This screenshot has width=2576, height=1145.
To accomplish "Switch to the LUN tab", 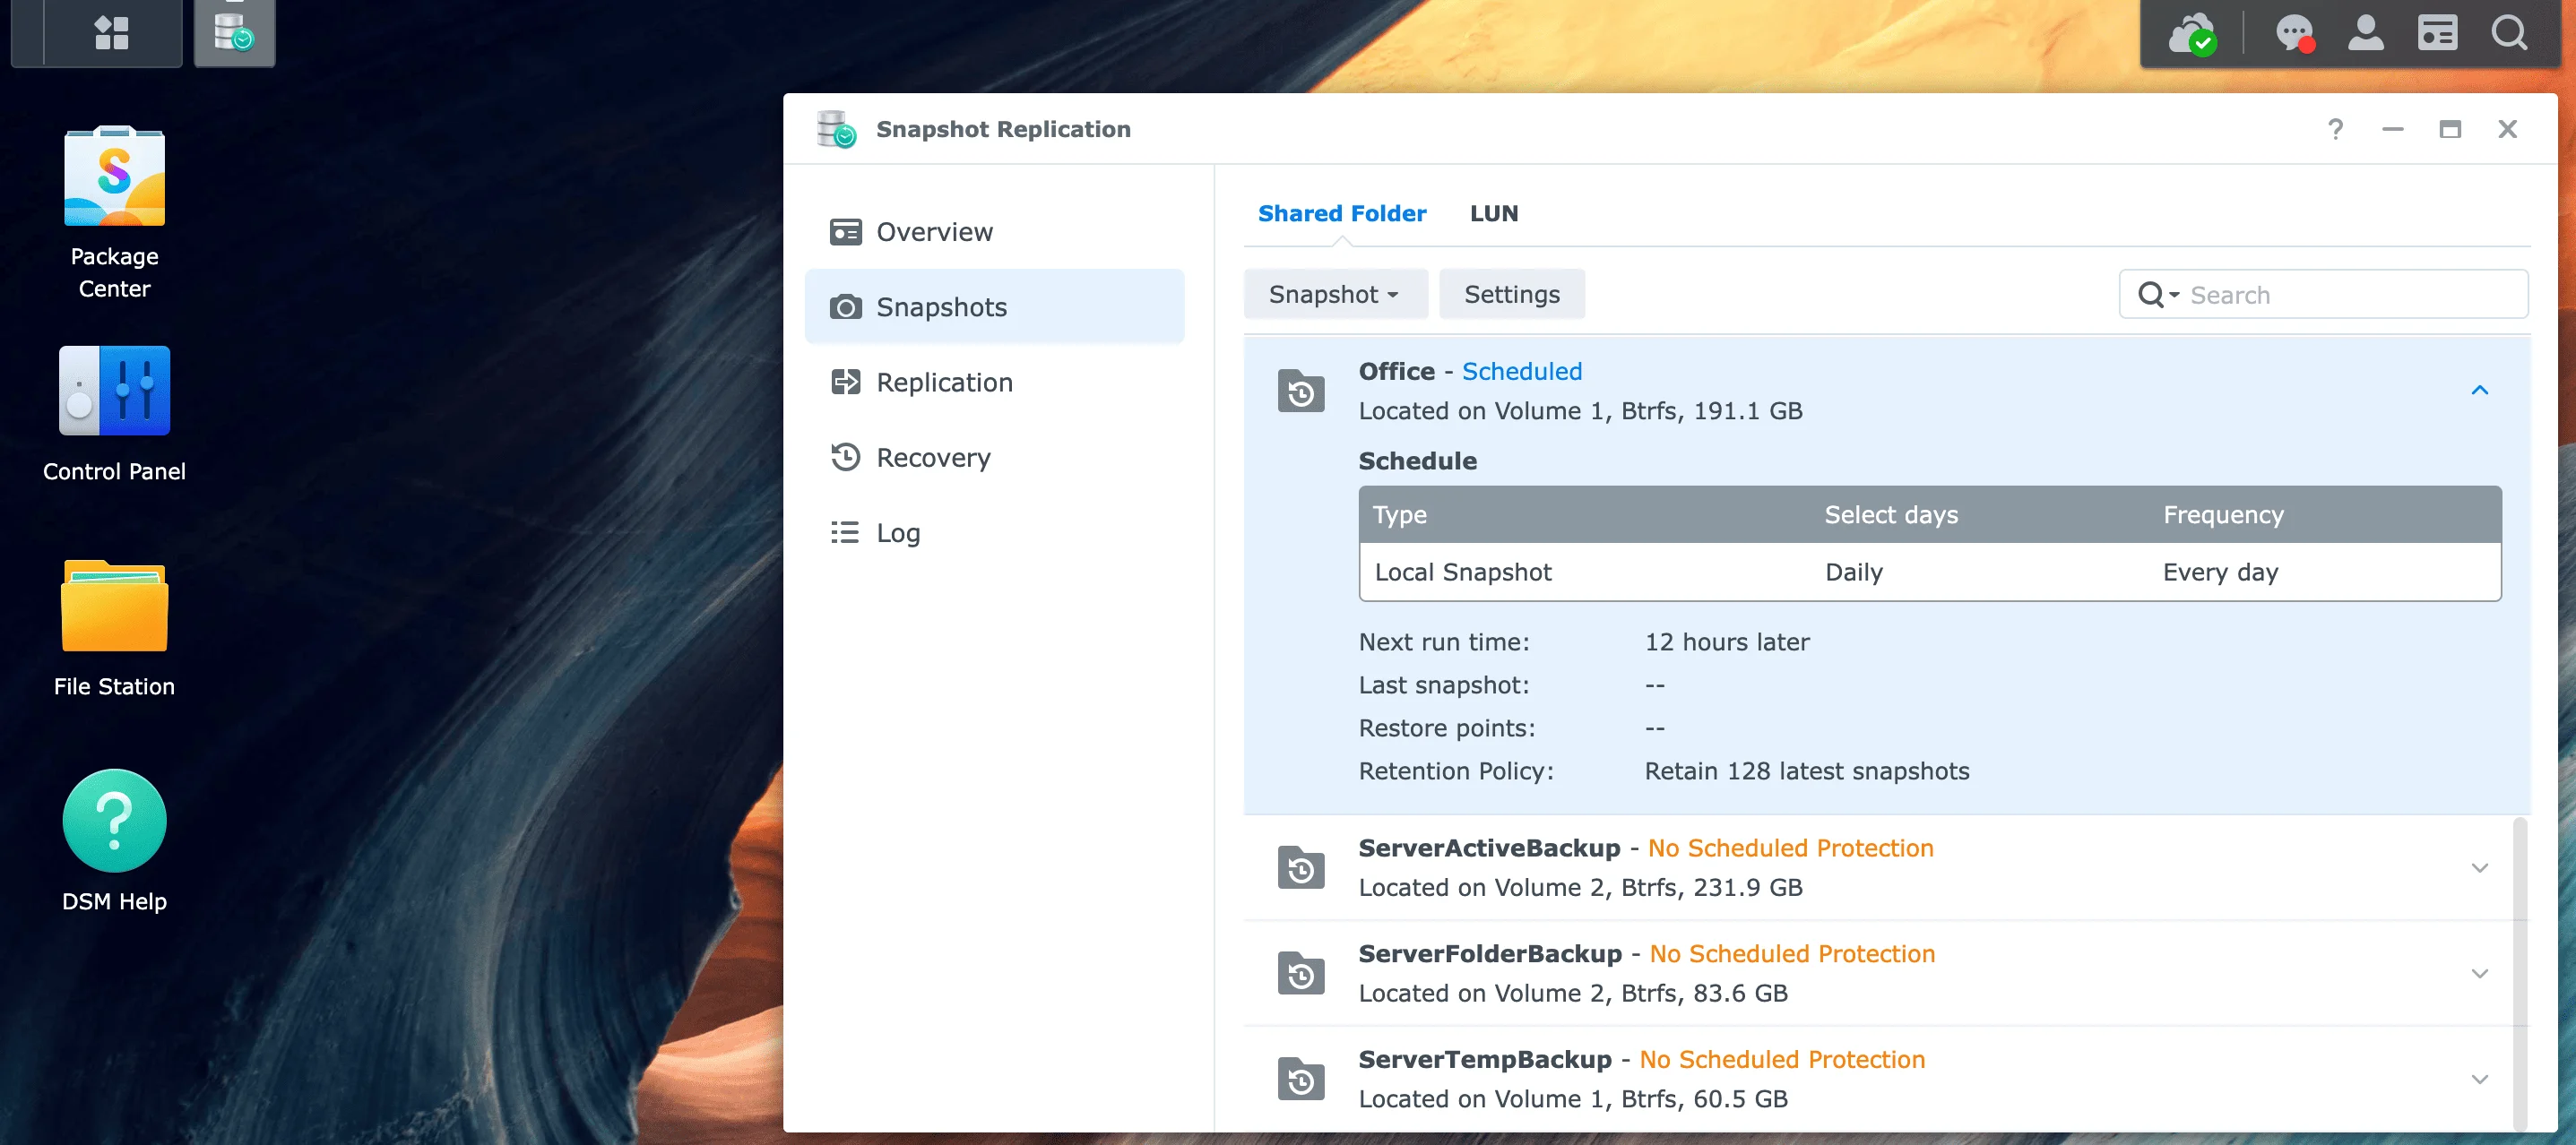I will tap(1494, 213).
